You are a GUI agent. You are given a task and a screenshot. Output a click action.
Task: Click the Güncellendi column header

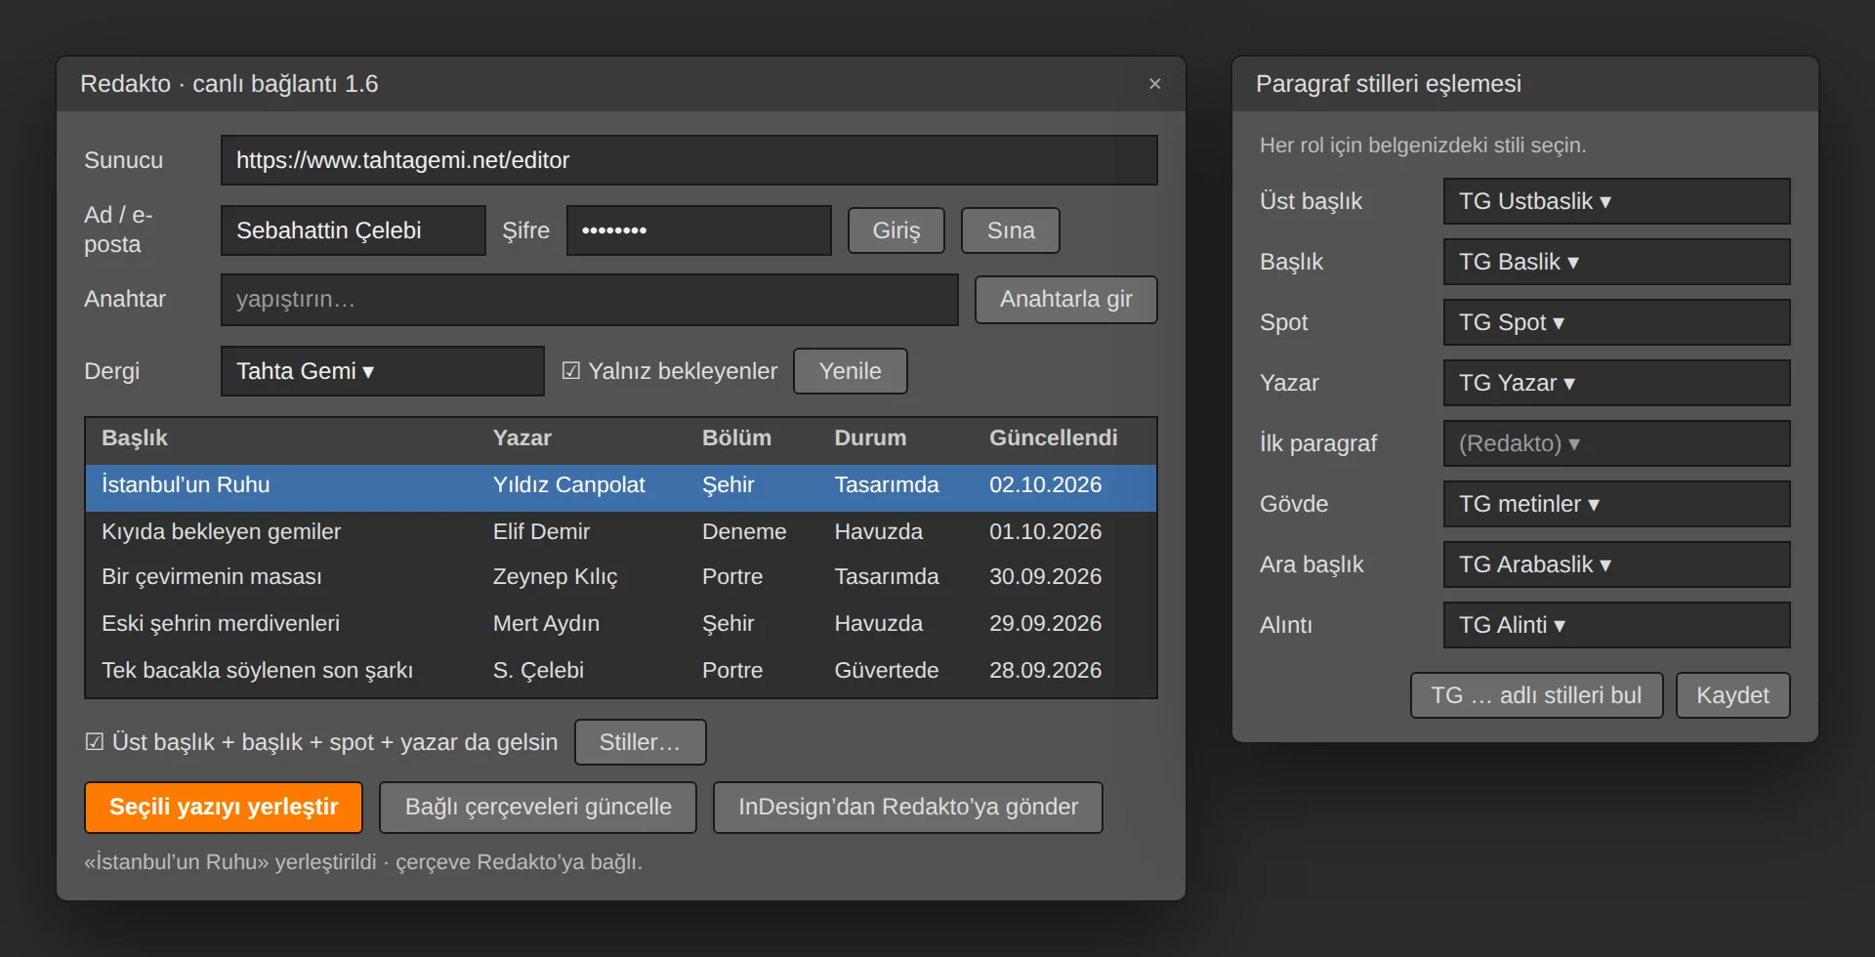click(1054, 437)
